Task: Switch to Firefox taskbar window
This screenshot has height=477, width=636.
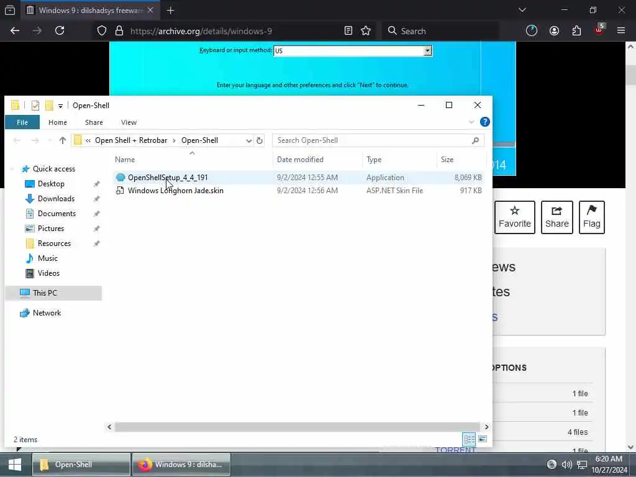Action: 181,465
